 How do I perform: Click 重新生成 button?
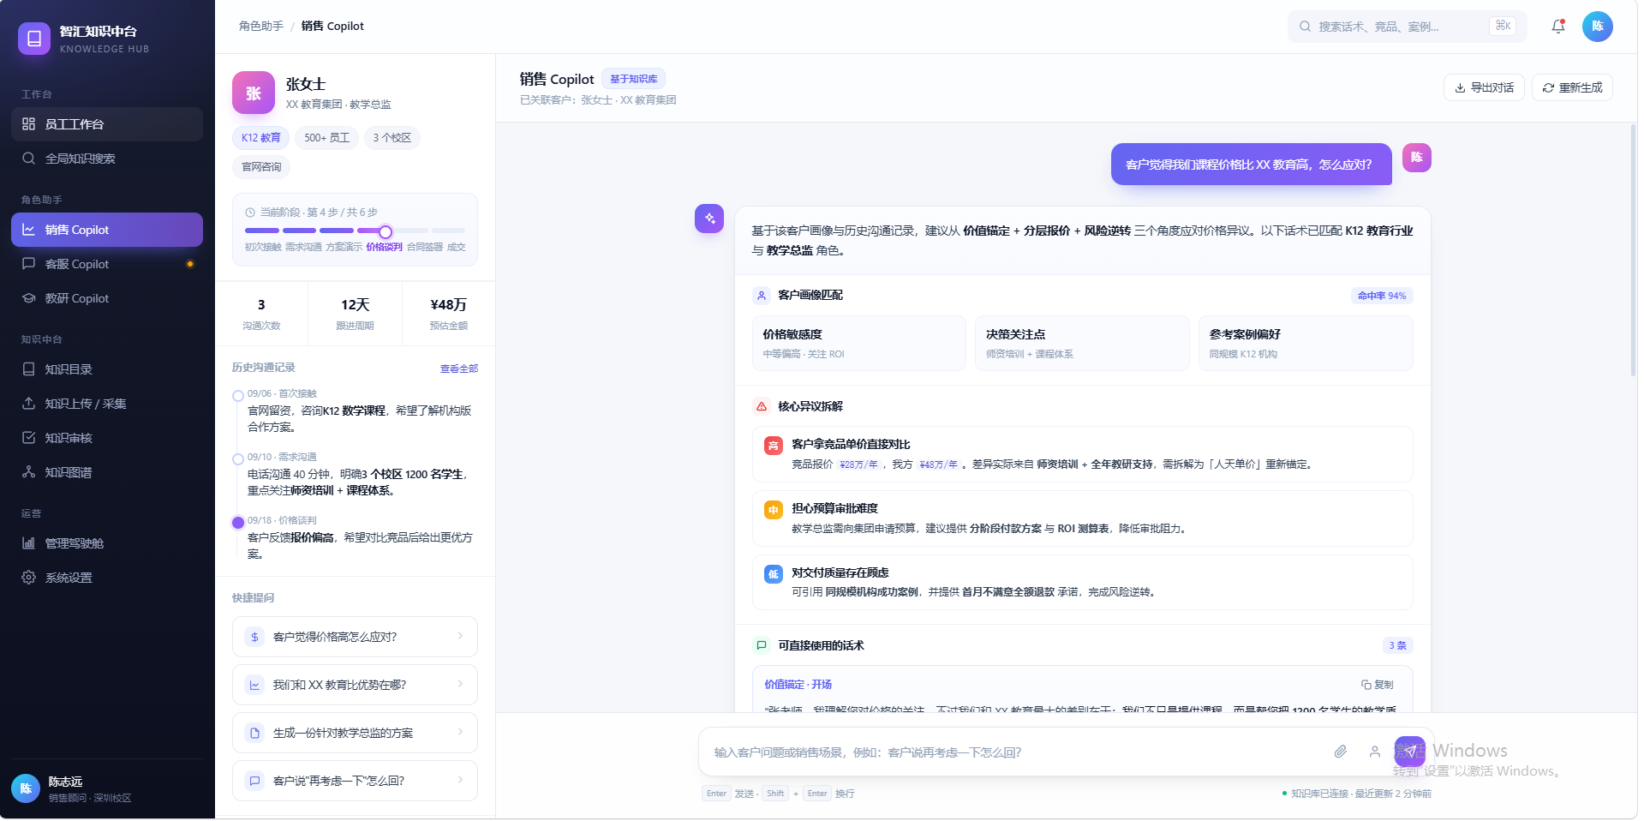tap(1572, 87)
